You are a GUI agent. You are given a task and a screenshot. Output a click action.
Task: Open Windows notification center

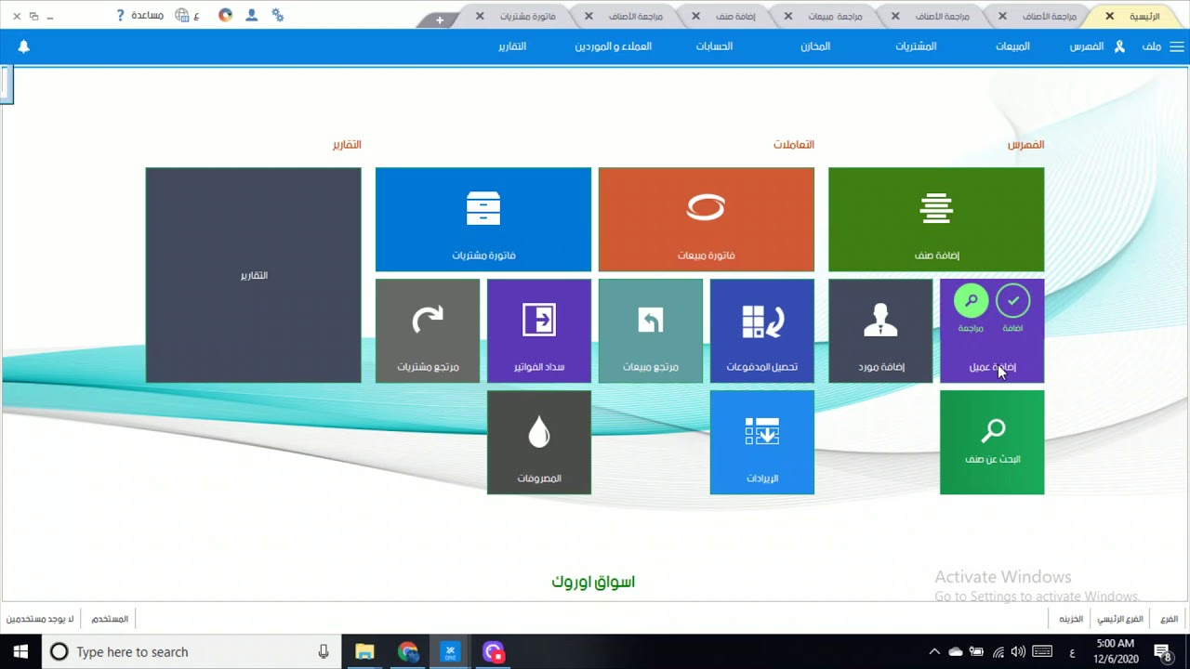point(1162,651)
